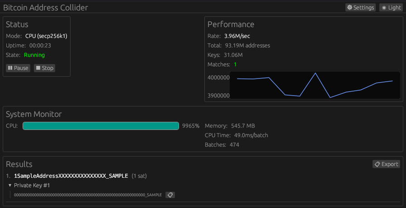The height and width of the screenshot is (208, 406).
Task: Click the (1 sat) balance label
Action: click(x=139, y=176)
